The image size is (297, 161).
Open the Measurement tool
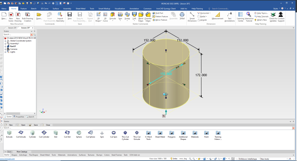(217, 15)
